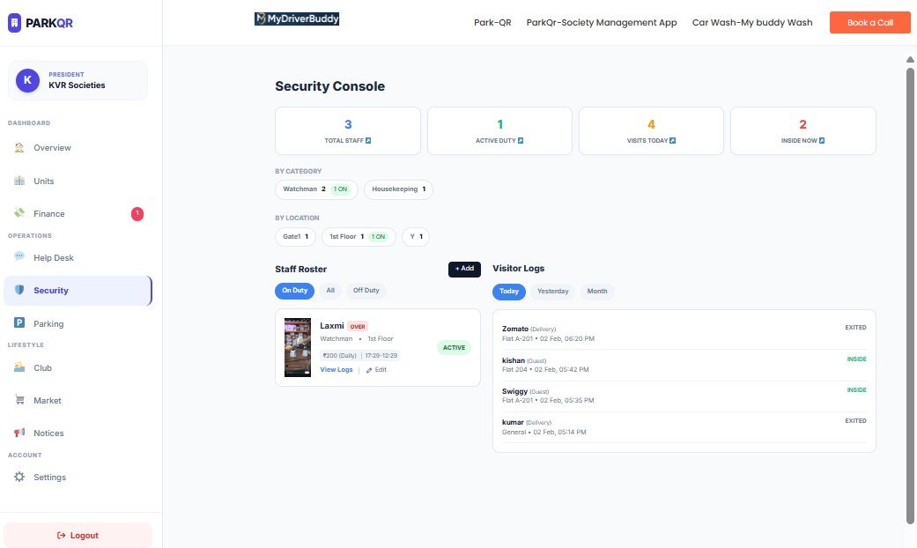Show All staff in roster filter
This screenshot has width=917, height=548.
(330, 291)
